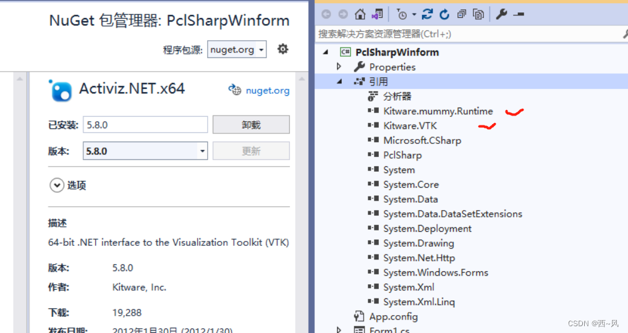Click the package list scroll up arrow
This screenshot has width=628, height=333.
coord(20,79)
